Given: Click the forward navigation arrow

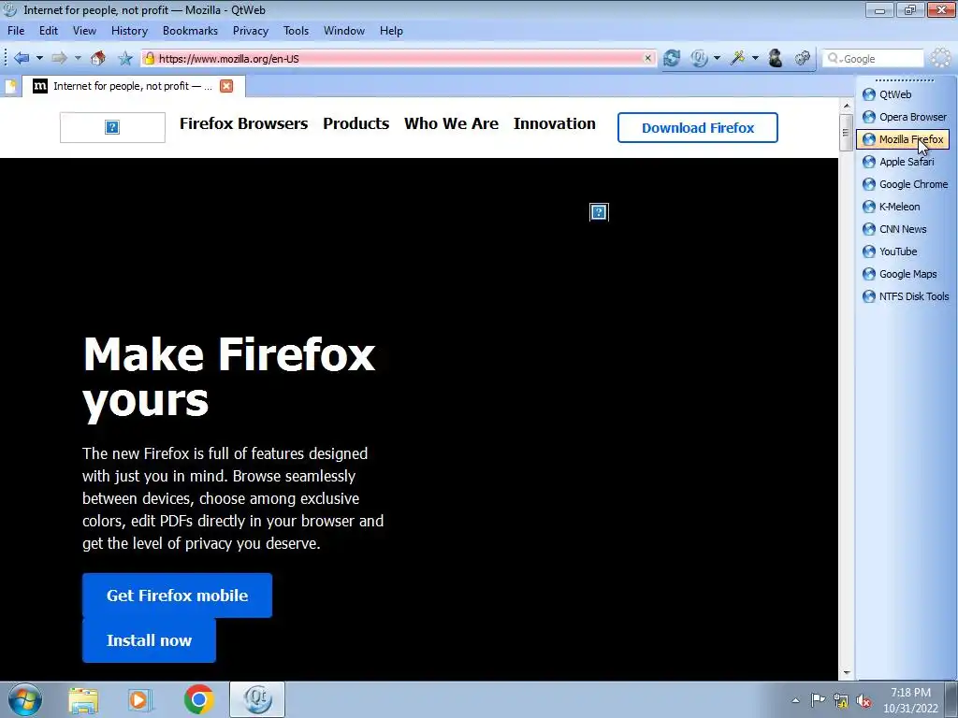Looking at the screenshot, I should click(x=59, y=58).
